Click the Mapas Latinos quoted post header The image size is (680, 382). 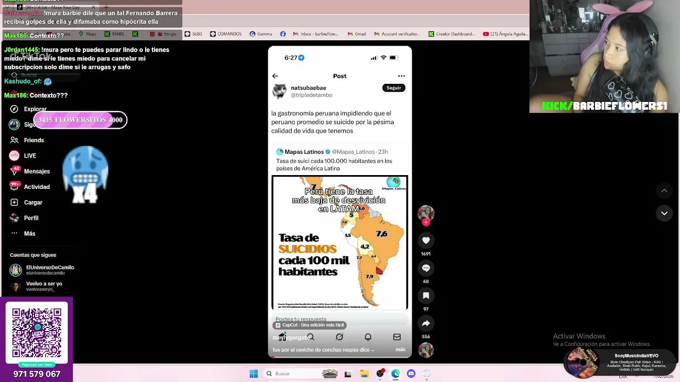[332, 152]
